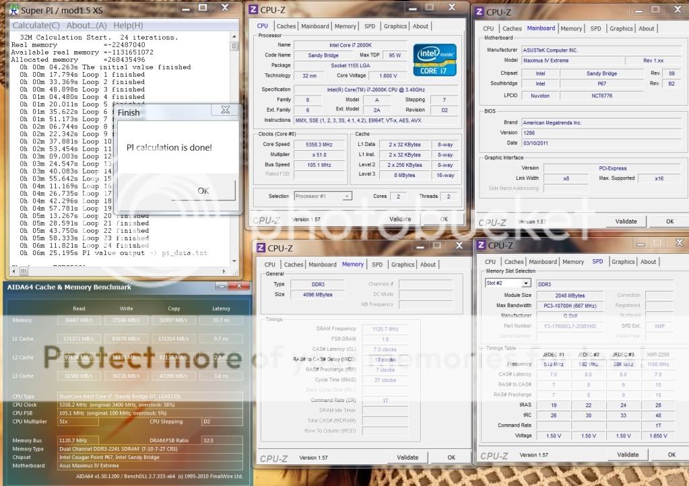Click AIDA64 Motherboard field 'Asus Maximus IV Extreme'
This screenshot has width=689, height=486.
(x=150, y=465)
